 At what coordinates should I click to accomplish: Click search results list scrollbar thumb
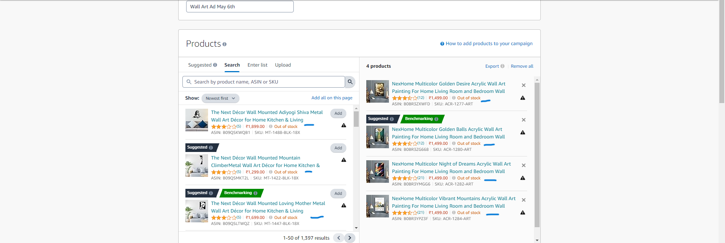click(356, 119)
